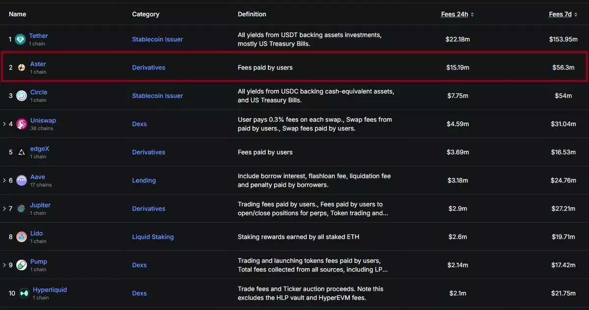The width and height of the screenshot is (589, 310).
Task: Click the Aave ghost logo icon
Action: tap(22, 180)
